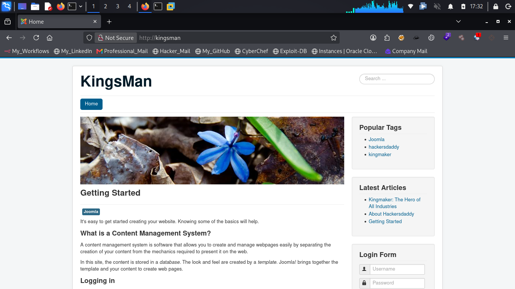Open a new tab with plus button
The height and width of the screenshot is (289, 515).
click(109, 22)
